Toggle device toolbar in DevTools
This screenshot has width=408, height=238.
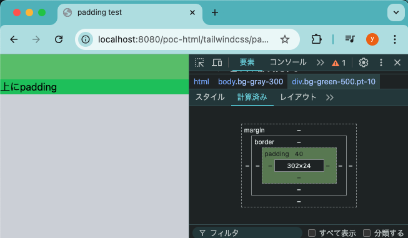(217, 62)
